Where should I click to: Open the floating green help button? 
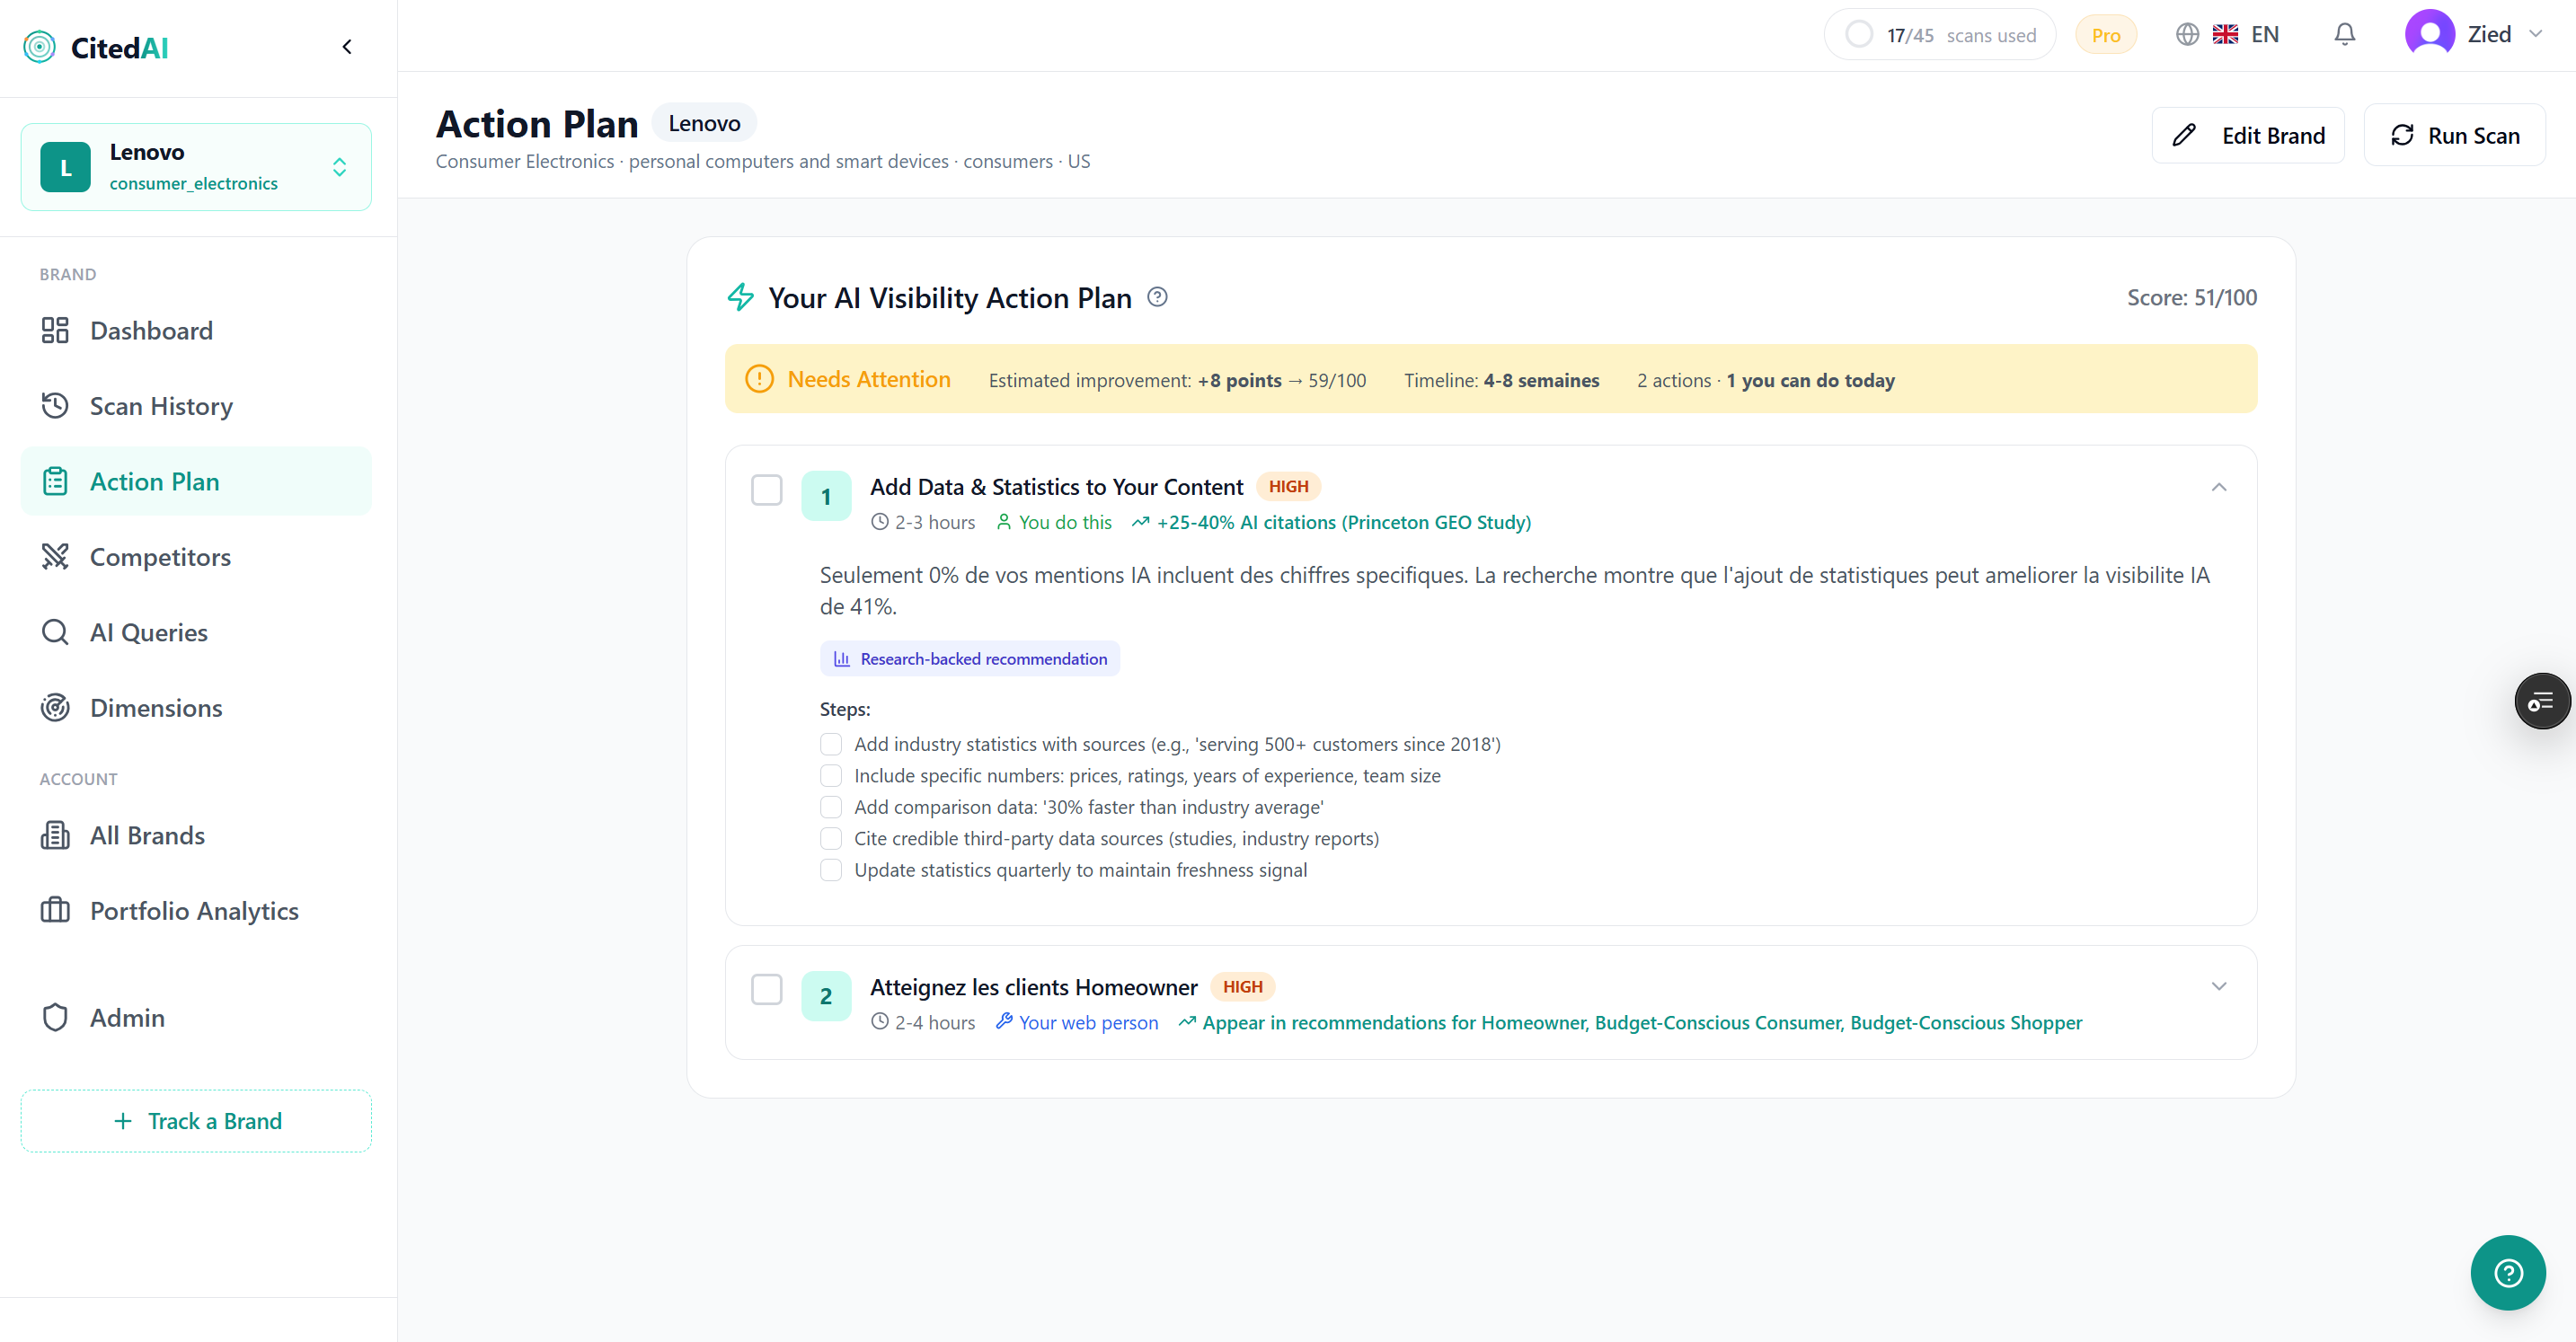coord(2507,1272)
